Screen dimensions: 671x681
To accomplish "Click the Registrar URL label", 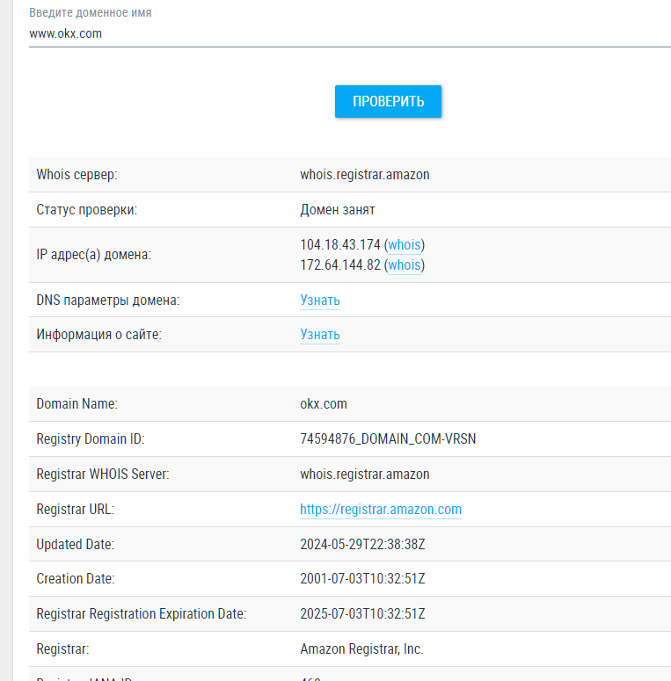I will point(75,509).
